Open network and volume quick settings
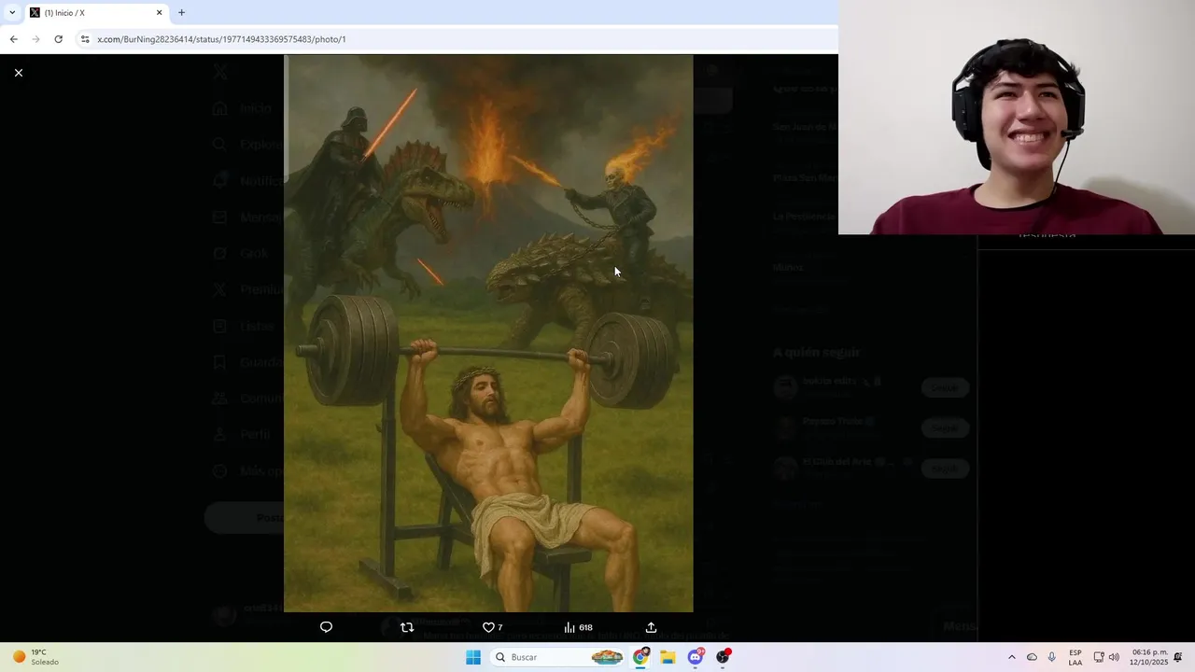 pos(1106,657)
